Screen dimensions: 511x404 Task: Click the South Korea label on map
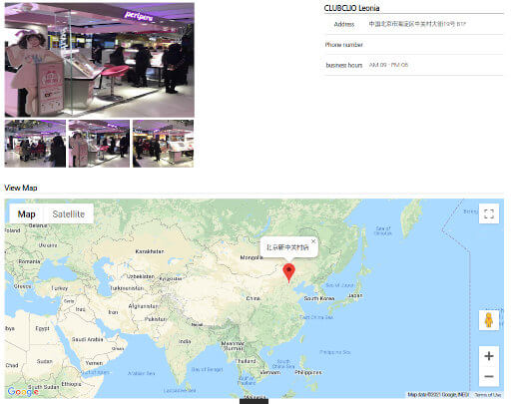click(x=319, y=298)
